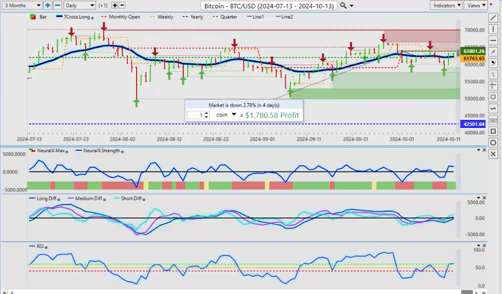Expand NeuralX panel options arrow
The width and height of the screenshot is (502, 294).
point(479,150)
